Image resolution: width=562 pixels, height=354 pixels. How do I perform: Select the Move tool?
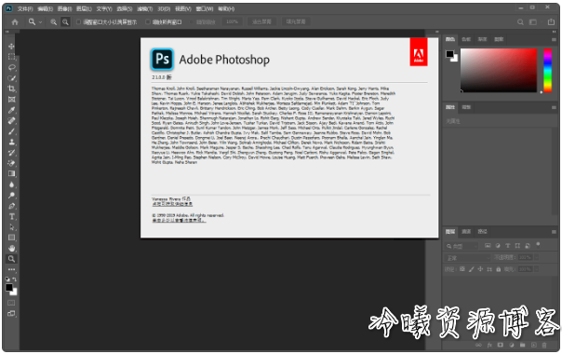pyautogui.click(x=11, y=47)
